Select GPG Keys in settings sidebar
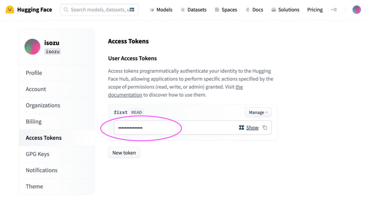 (57, 154)
